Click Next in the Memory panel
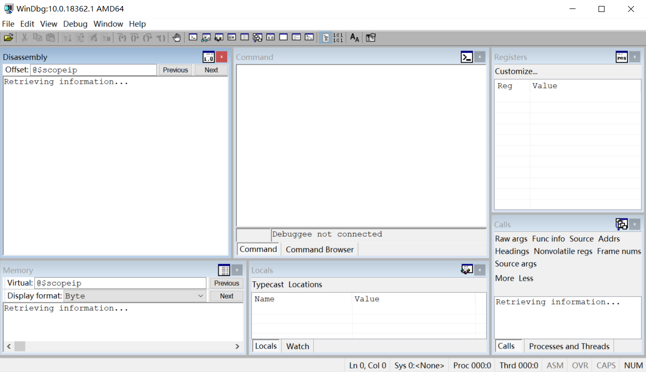The image size is (646, 372). [227, 296]
